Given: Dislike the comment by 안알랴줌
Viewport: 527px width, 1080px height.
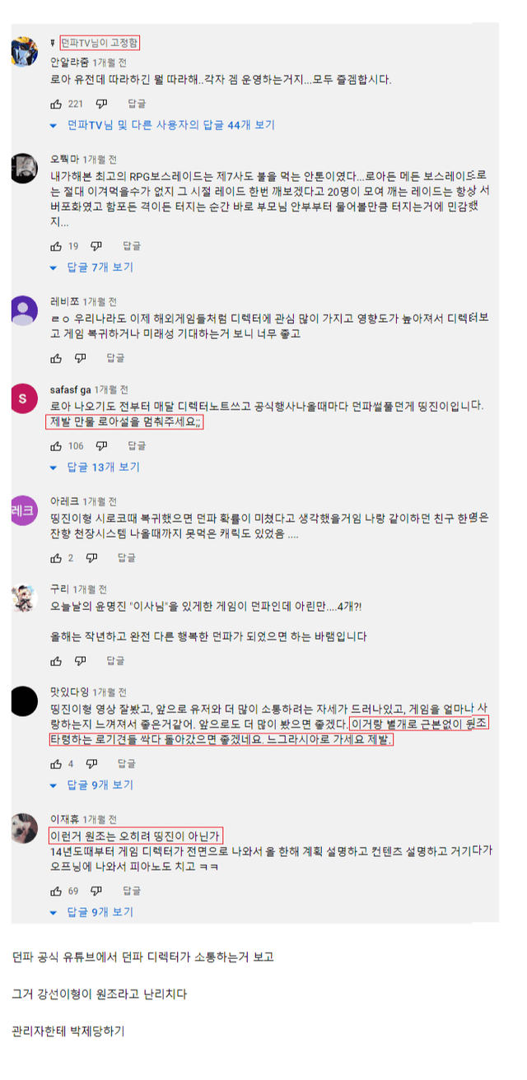Looking at the screenshot, I should 101,104.
